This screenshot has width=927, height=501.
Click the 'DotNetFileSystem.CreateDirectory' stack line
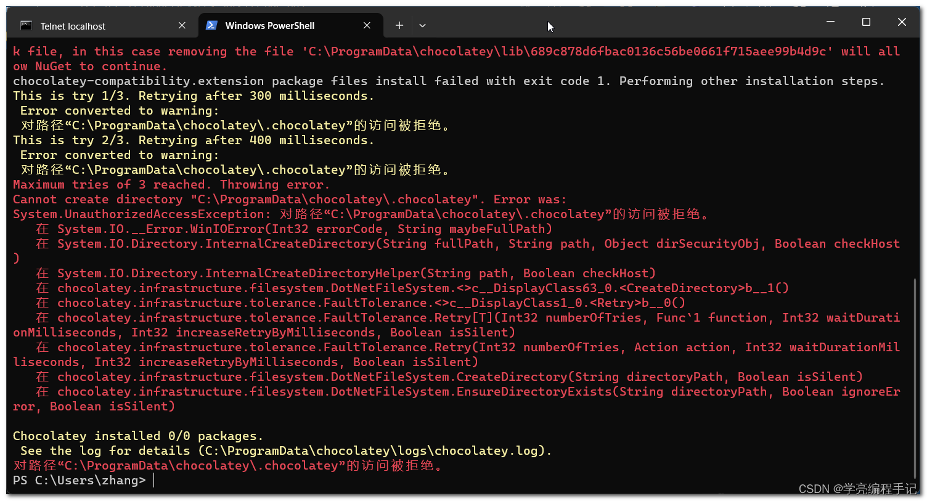point(449,377)
